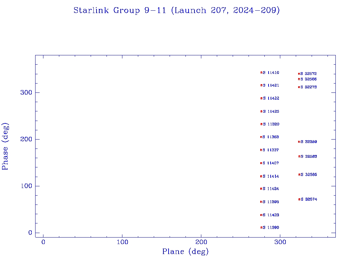Select the 200 tick label on Phase axis

pyautogui.click(x=26, y=139)
